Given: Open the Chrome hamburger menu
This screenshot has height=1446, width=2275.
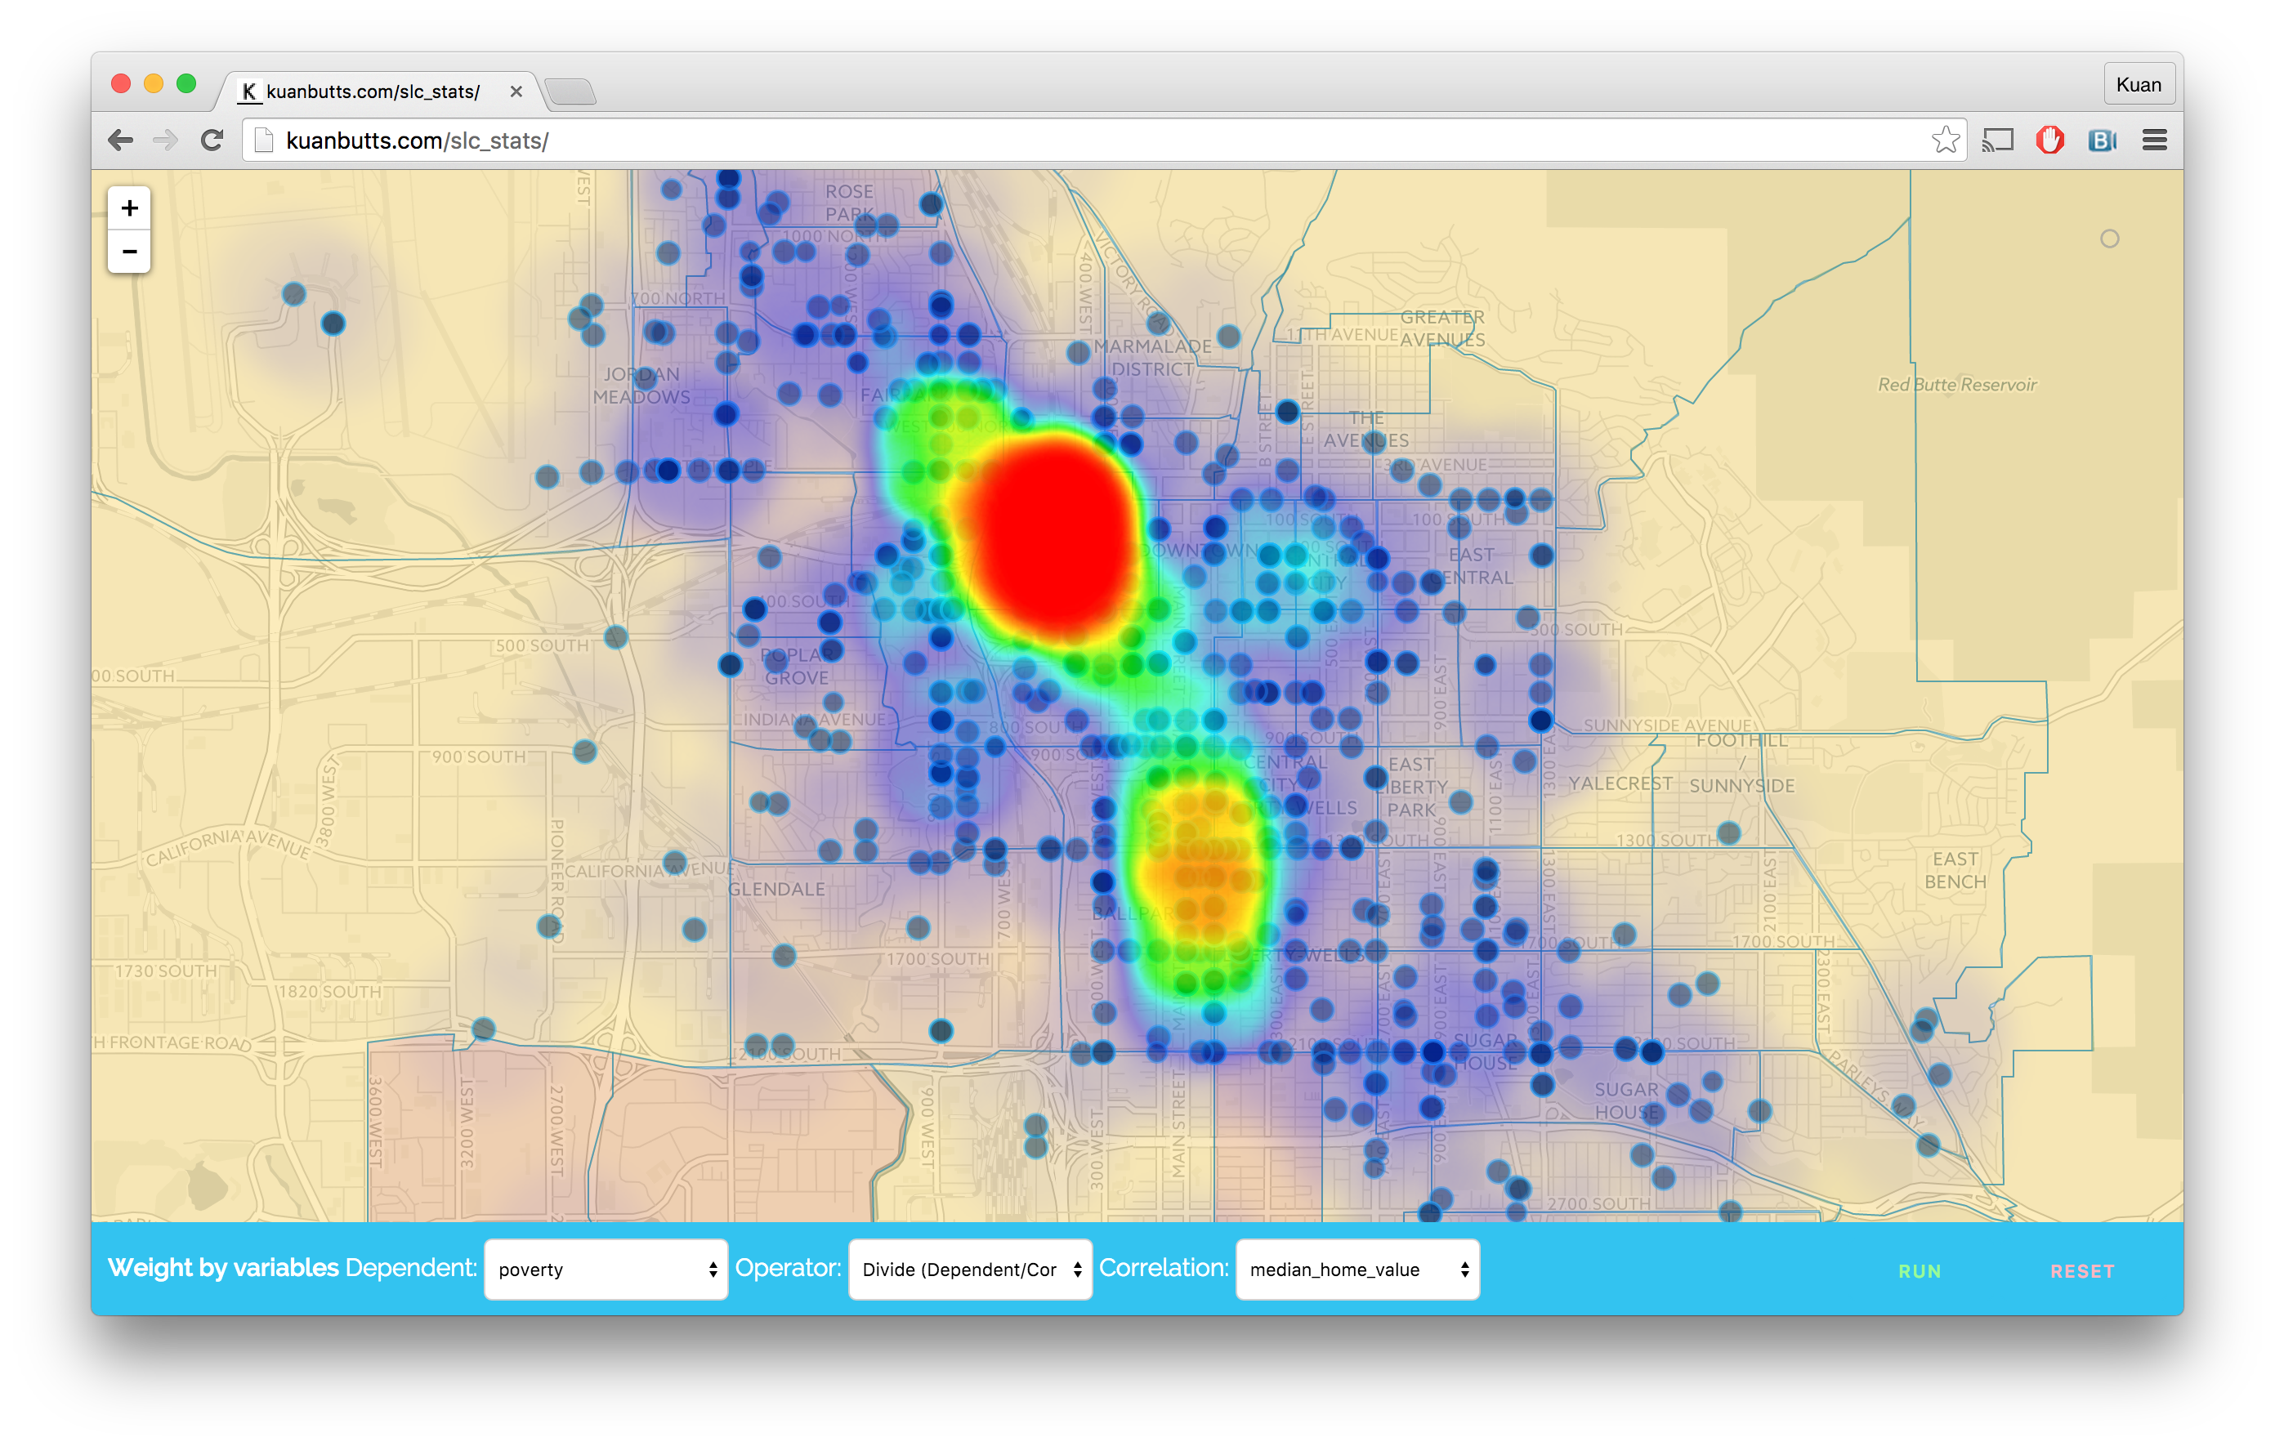Looking at the screenshot, I should pyautogui.click(x=2154, y=141).
